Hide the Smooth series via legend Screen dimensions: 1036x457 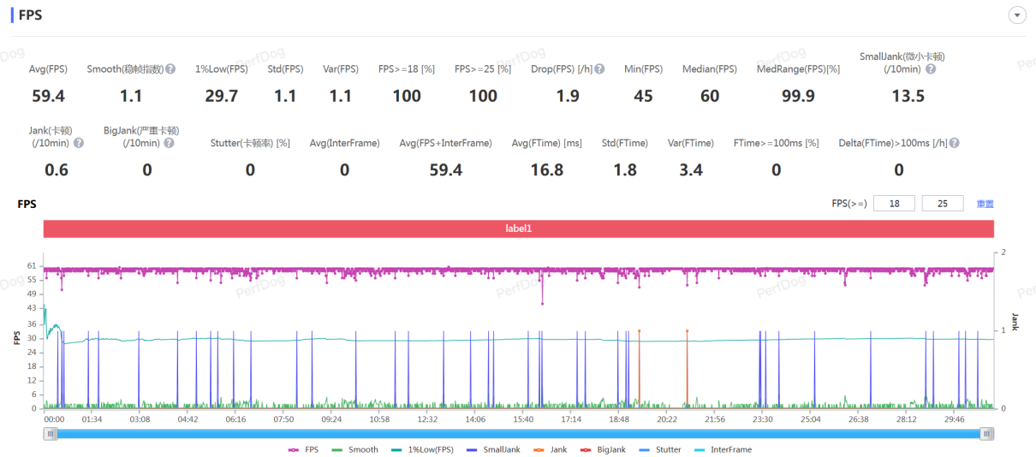(354, 449)
